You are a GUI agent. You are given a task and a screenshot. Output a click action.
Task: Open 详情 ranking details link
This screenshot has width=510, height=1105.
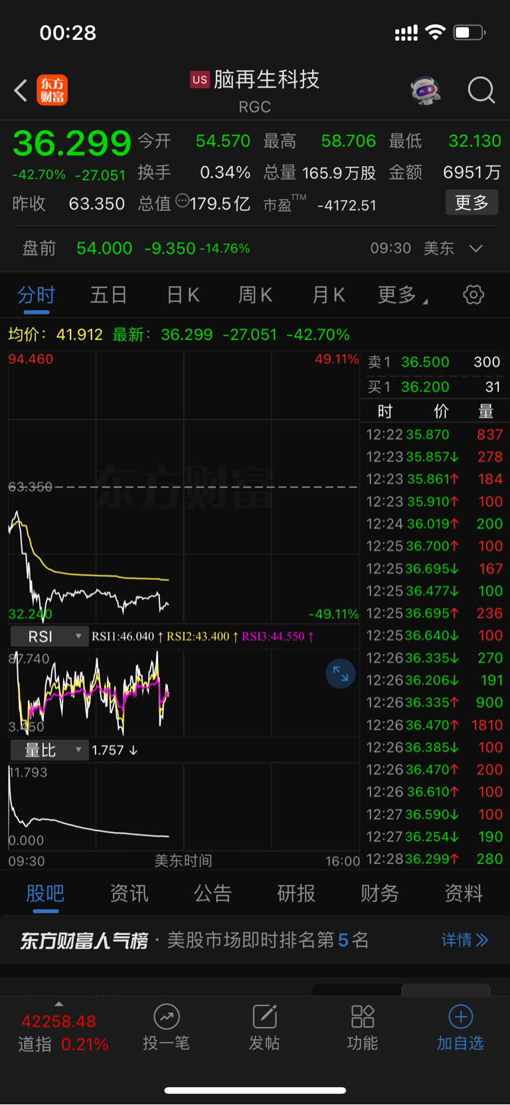pos(465,940)
